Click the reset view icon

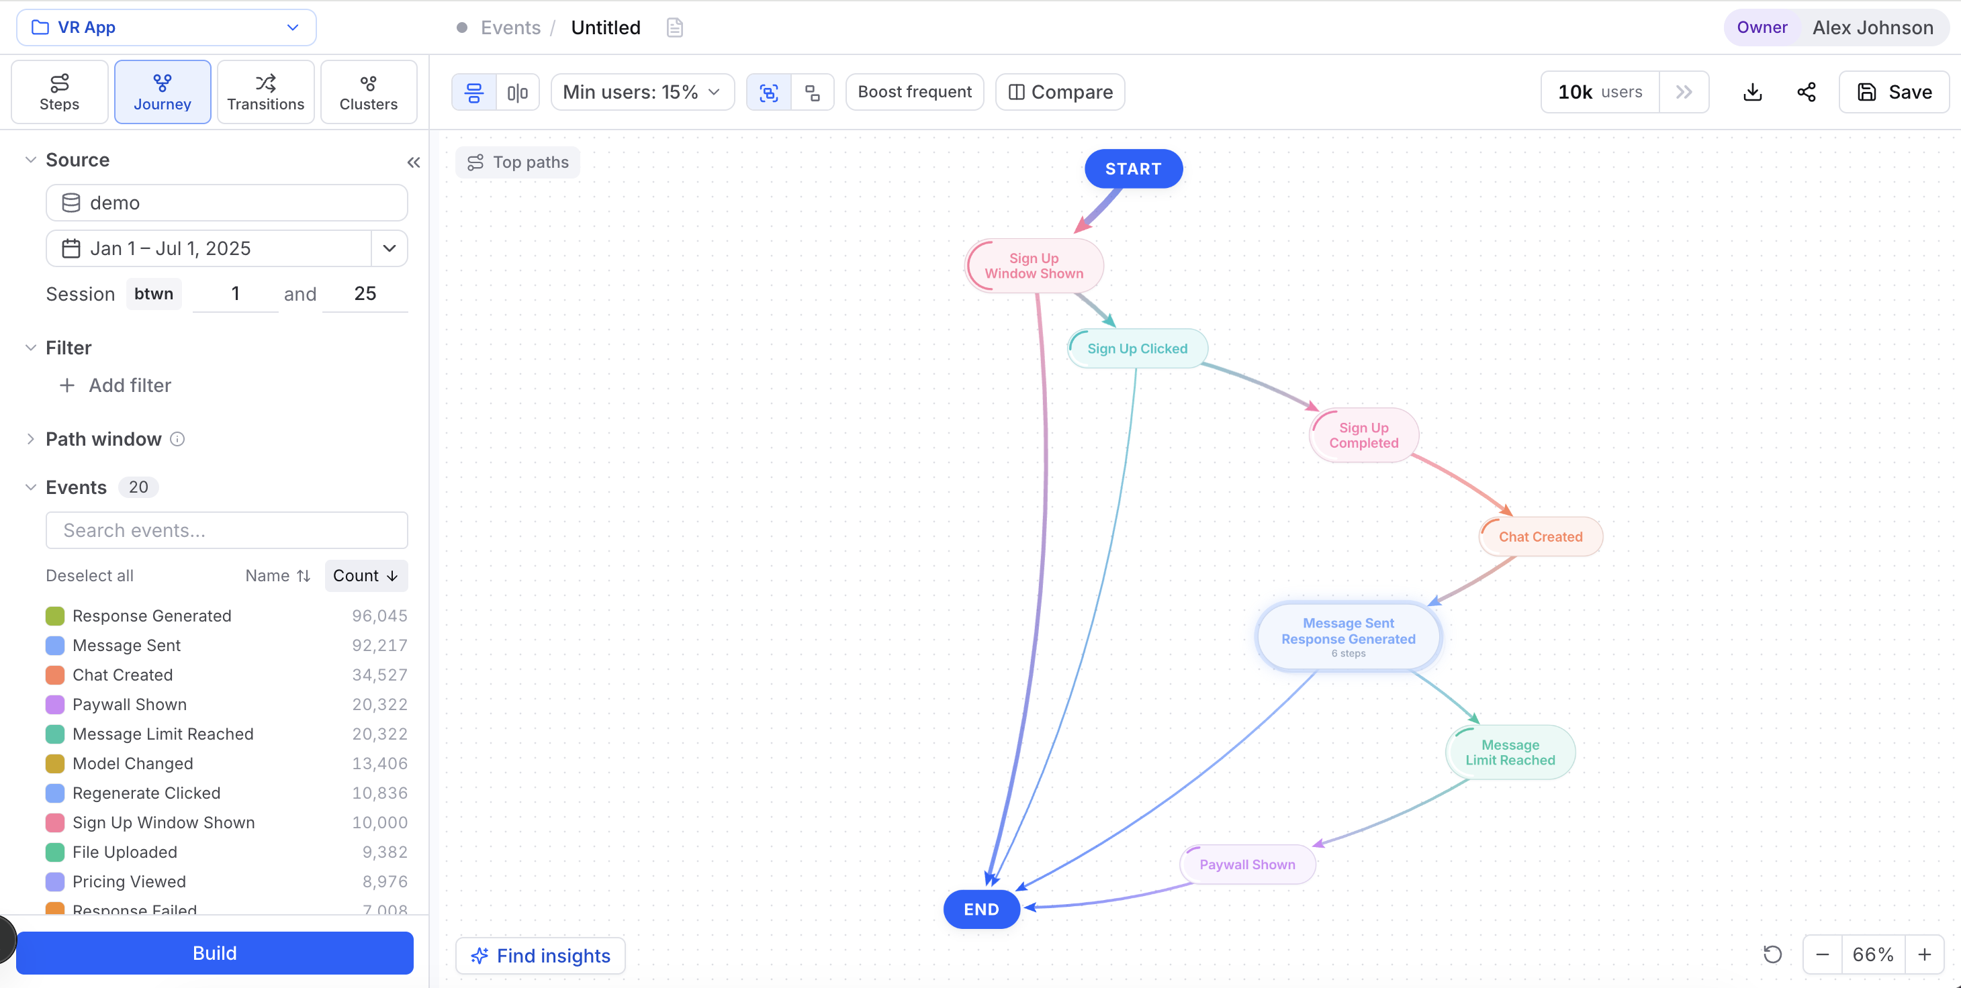point(1773,954)
